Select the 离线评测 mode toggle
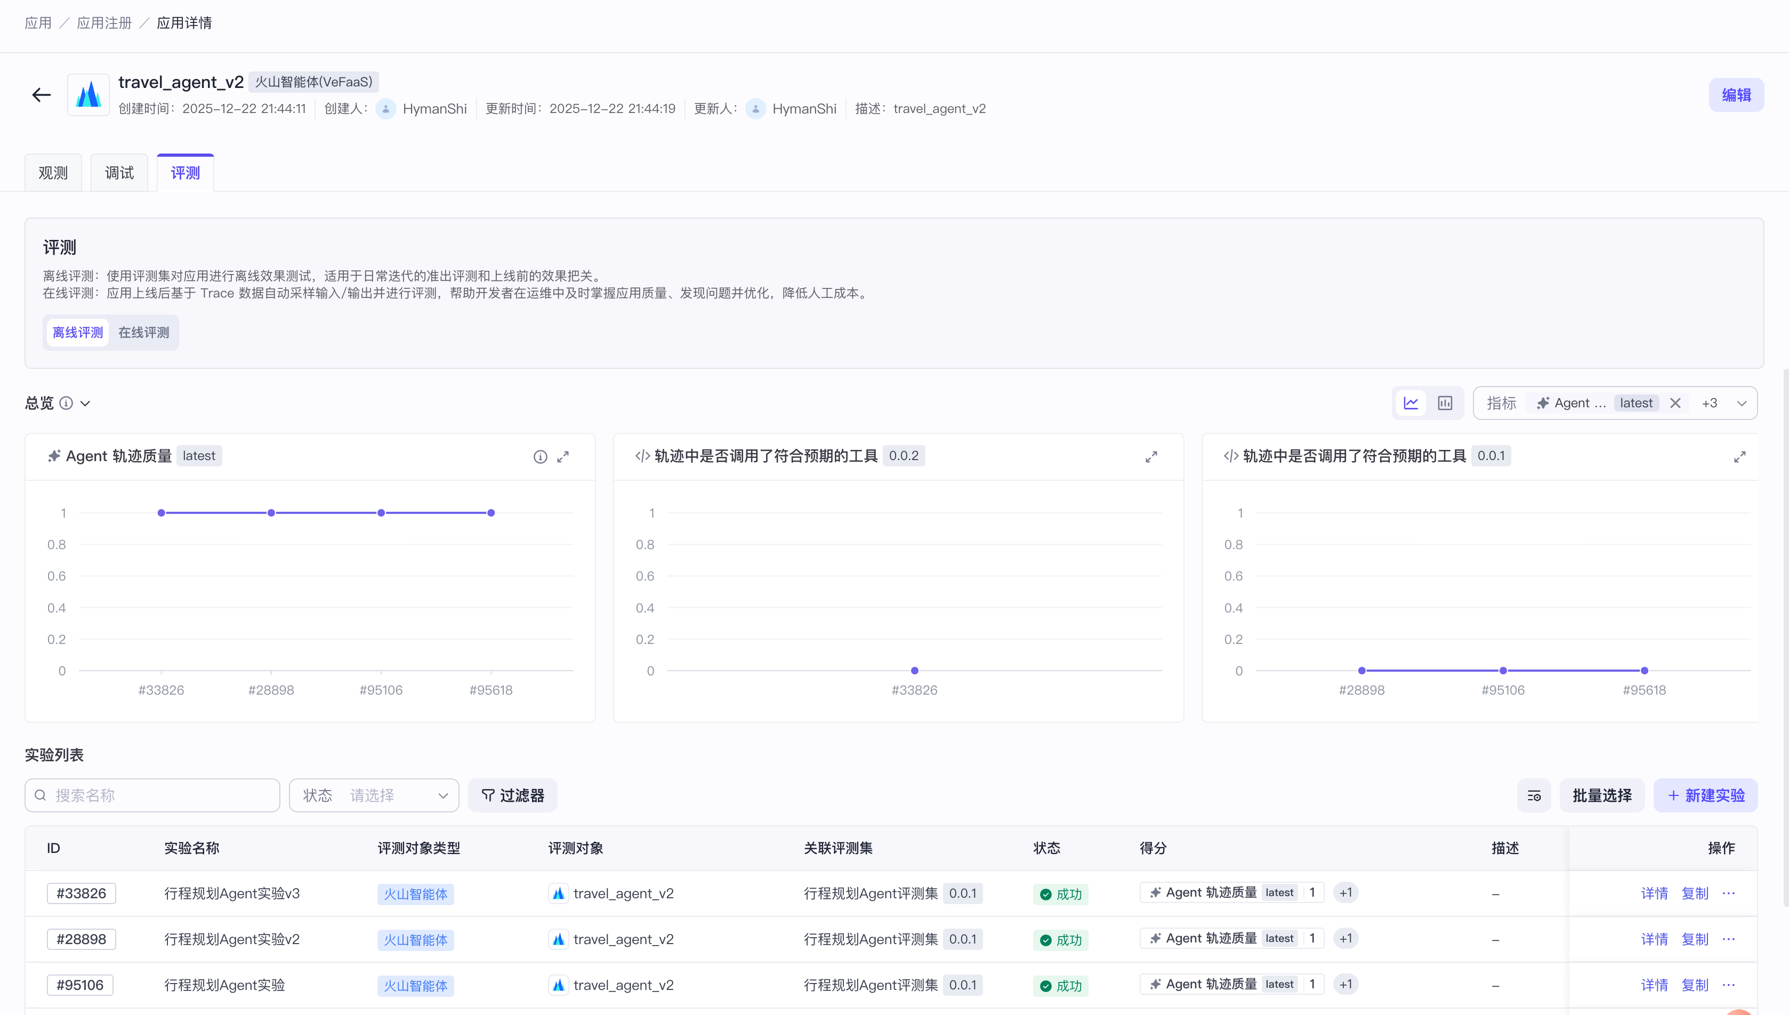The width and height of the screenshot is (1789, 1015). [78, 333]
